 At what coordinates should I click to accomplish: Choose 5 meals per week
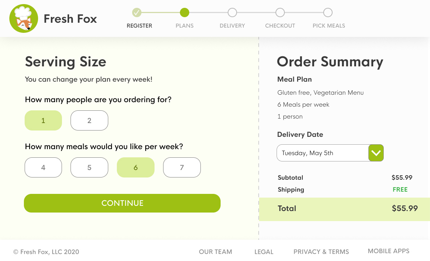click(x=89, y=167)
